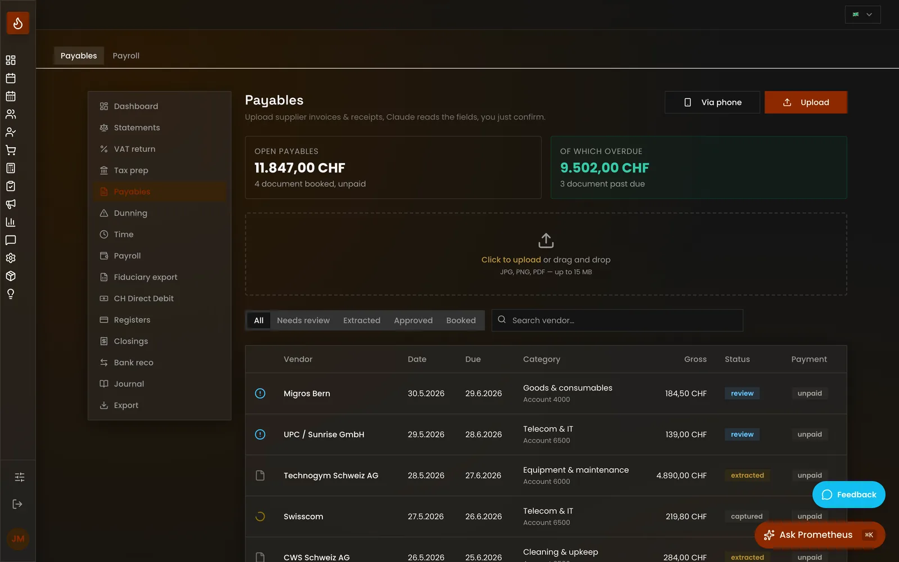The width and height of the screenshot is (899, 562).
Task: Open the JM user avatar
Action: (18, 539)
